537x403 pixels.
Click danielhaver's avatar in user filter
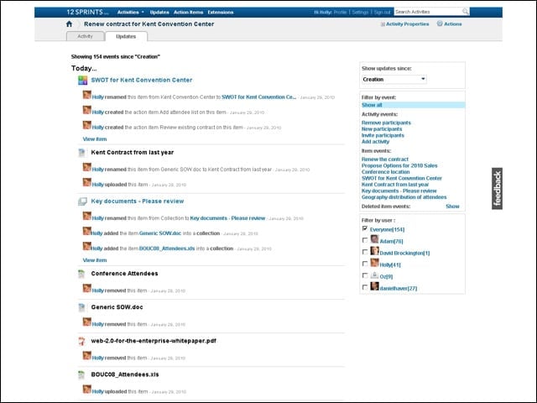(374, 286)
